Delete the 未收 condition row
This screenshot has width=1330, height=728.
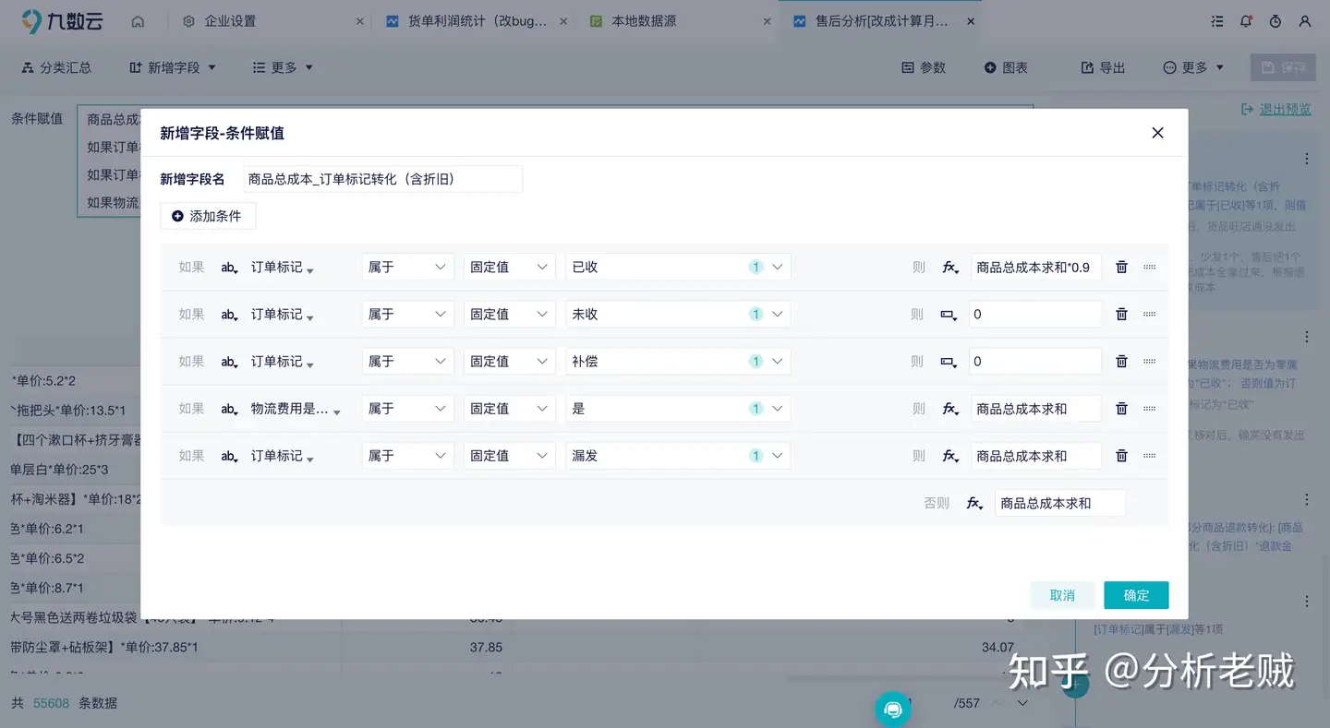point(1121,314)
